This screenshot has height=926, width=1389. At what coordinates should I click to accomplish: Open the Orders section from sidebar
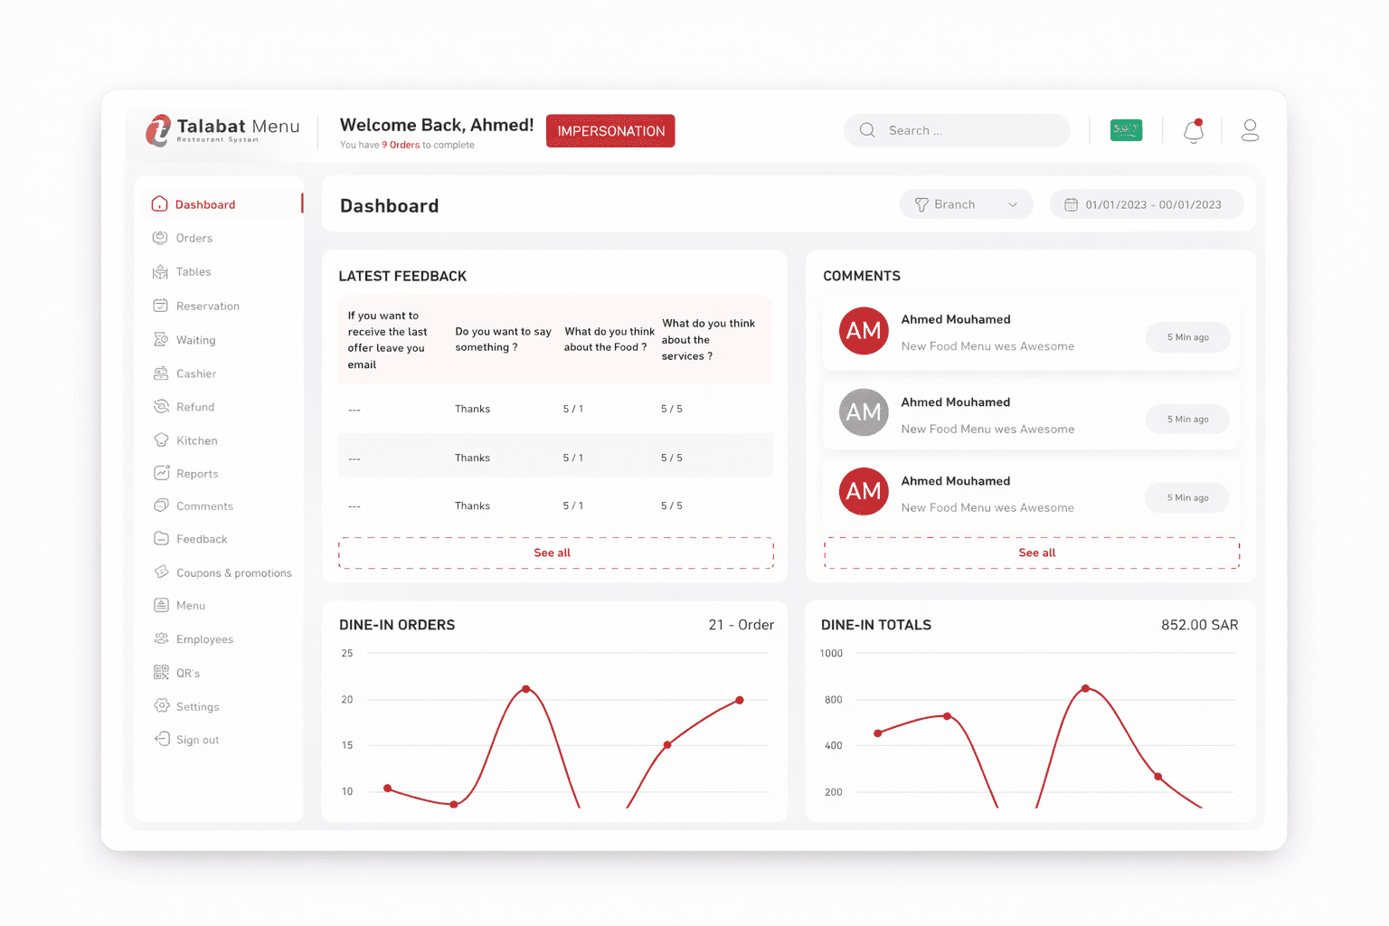[x=194, y=237]
